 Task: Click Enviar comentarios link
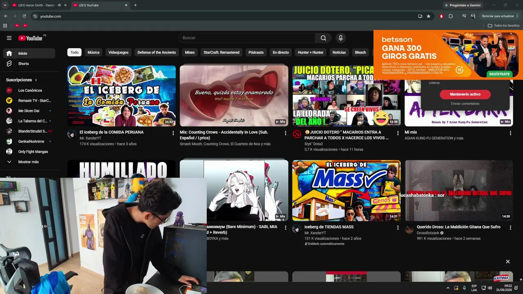coord(465,104)
